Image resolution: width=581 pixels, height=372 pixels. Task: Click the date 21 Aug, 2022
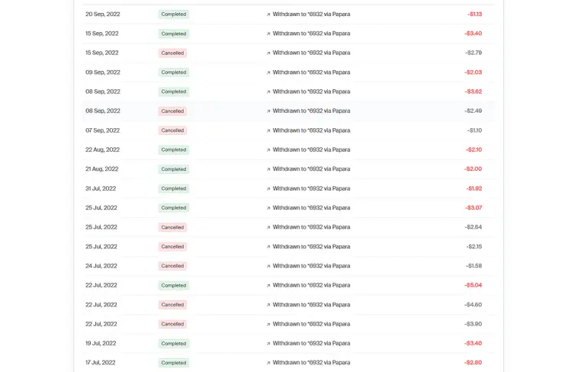pos(102,169)
